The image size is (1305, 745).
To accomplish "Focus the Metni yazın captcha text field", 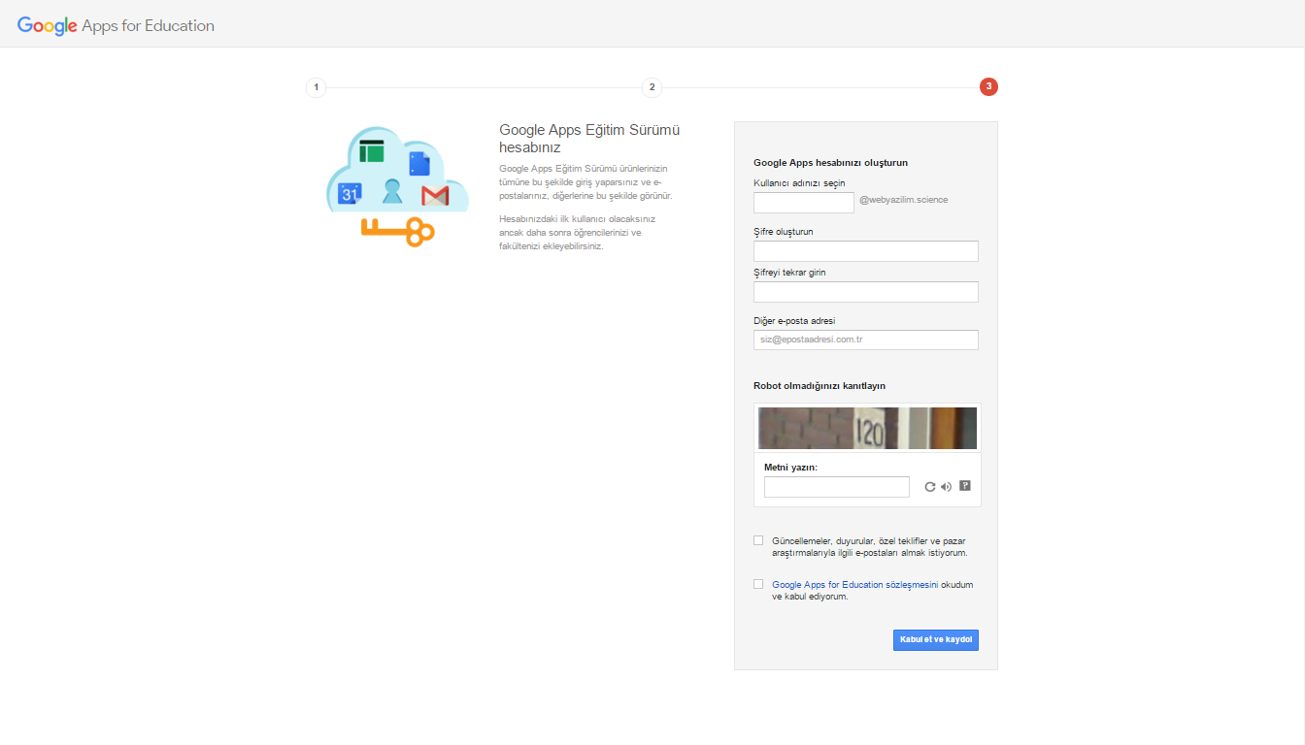I will pos(837,487).
